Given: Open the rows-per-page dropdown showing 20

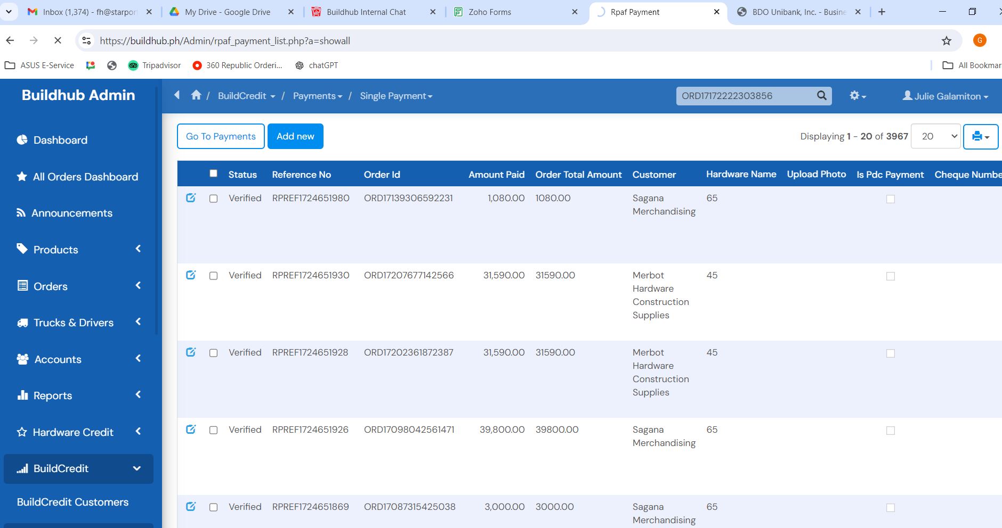Looking at the screenshot, I should [935, 137].
